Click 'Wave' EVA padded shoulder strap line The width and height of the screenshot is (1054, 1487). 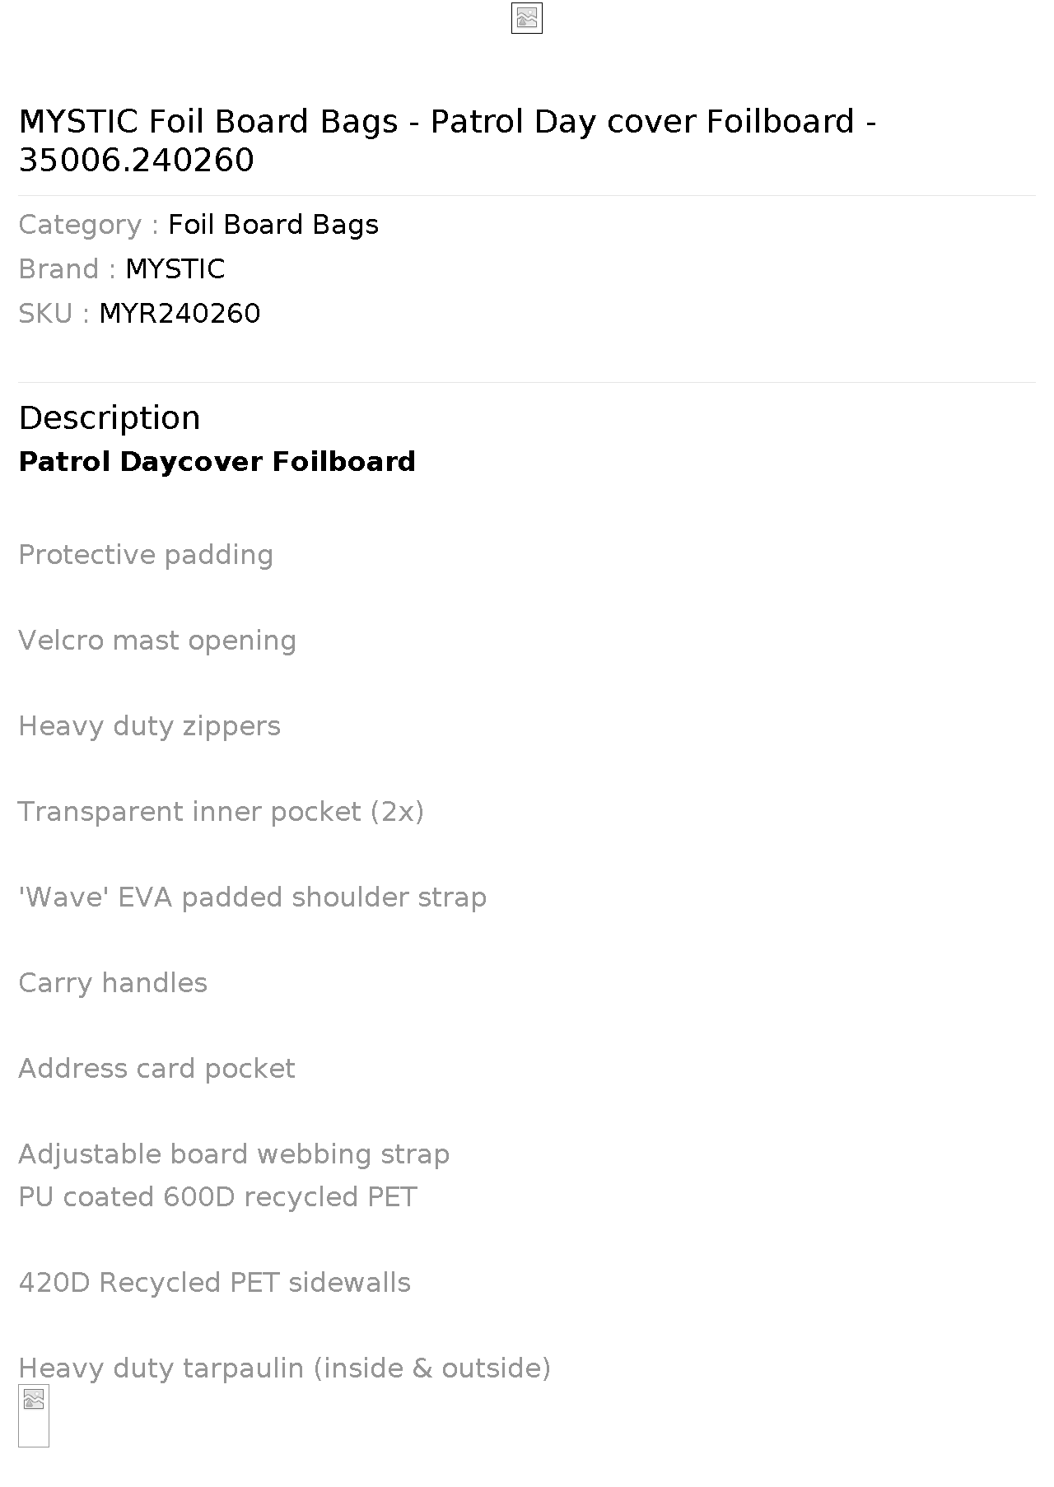[x=252, y=897]
